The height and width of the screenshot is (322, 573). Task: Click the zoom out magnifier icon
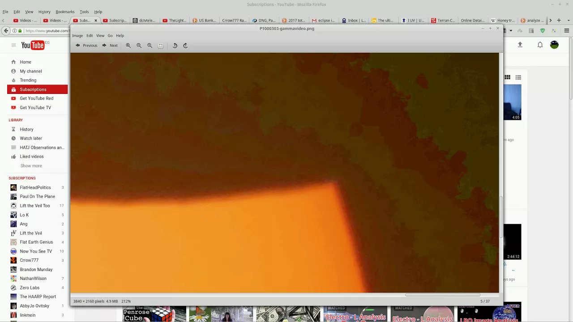139,45
